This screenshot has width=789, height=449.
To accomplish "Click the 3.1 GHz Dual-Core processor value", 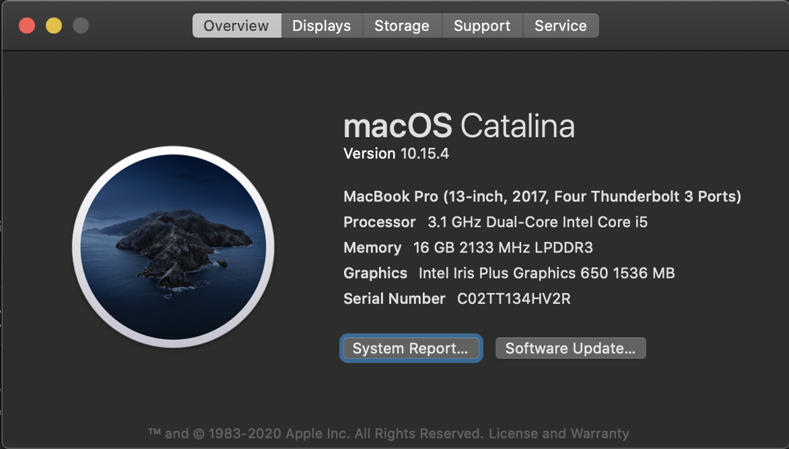I will coord(537,222).
